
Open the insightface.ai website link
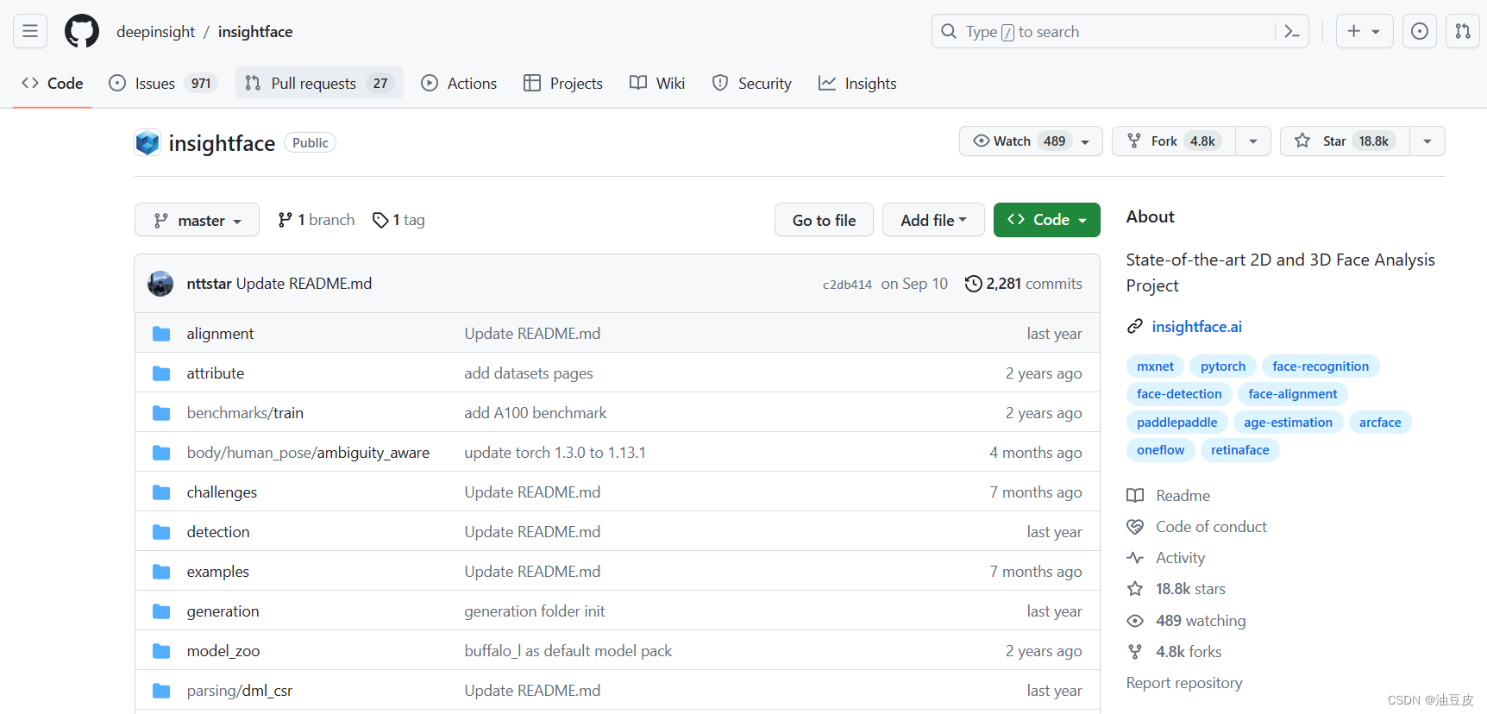(1196, 327)
